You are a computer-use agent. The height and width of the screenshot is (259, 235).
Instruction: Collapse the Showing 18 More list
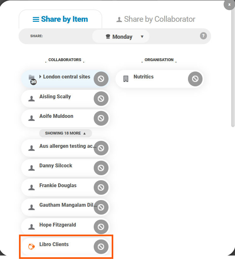[65, 133]
